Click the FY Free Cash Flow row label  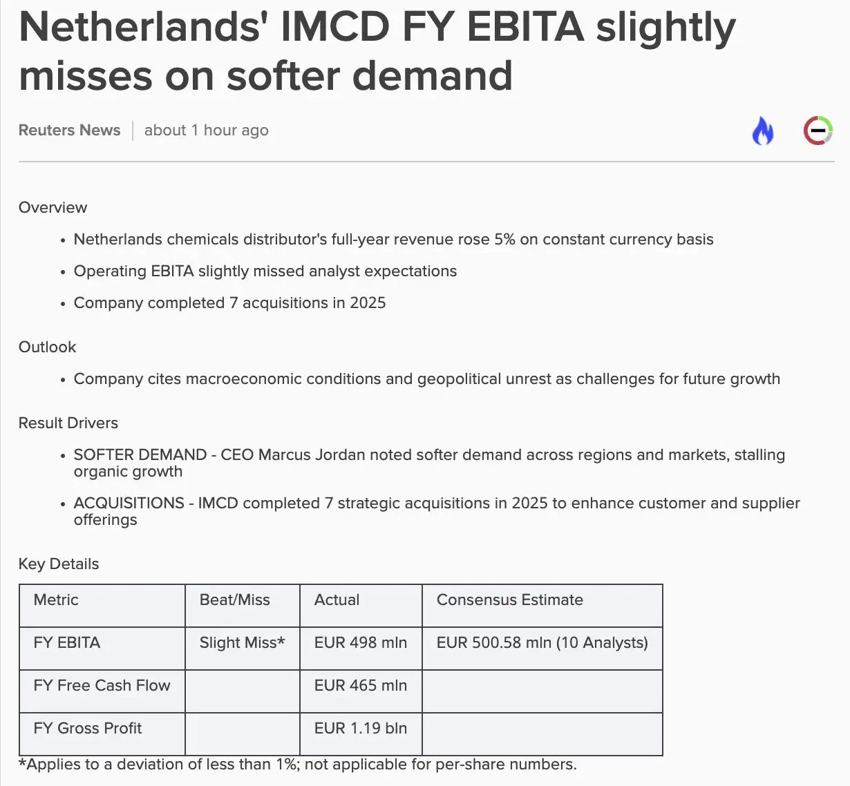coord(102,685)
